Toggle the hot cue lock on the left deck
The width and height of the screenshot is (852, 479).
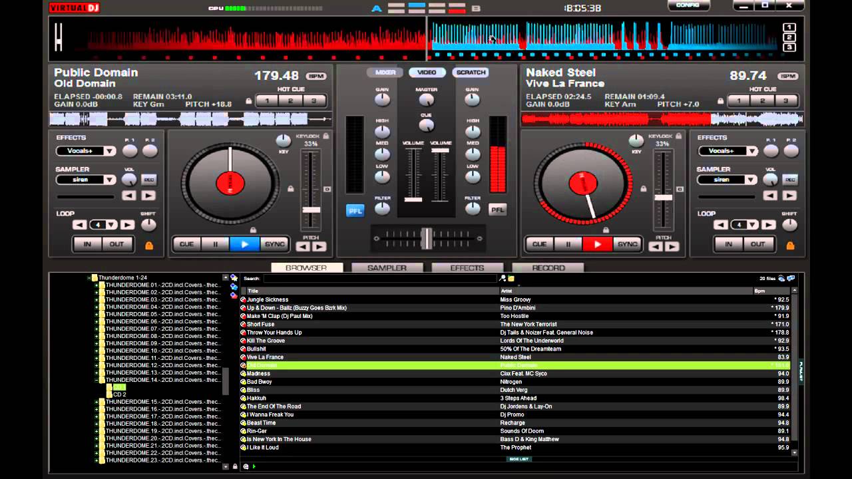[249, 102]
